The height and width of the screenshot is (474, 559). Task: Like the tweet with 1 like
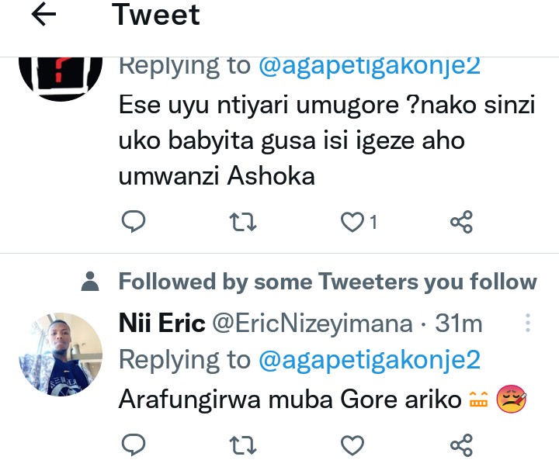point(353,223)
